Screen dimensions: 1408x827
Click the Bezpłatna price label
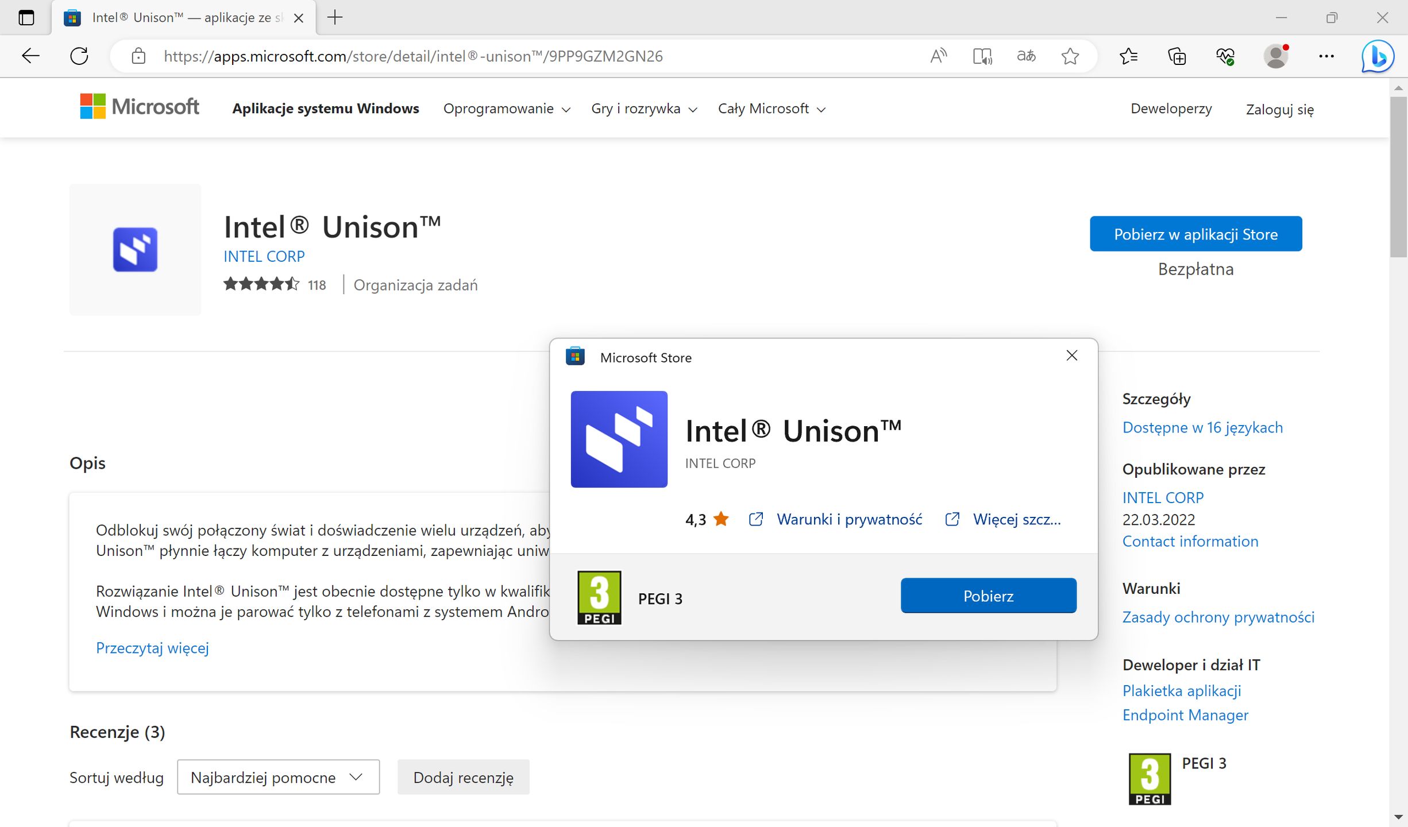[x=1195, y=269]
